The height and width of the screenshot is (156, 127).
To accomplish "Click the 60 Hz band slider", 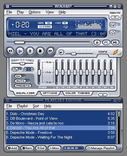I will tap(57, 72).
